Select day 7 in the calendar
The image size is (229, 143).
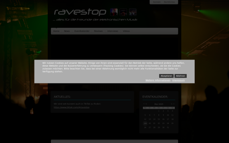pyautogui.click(x=154, y=115)
